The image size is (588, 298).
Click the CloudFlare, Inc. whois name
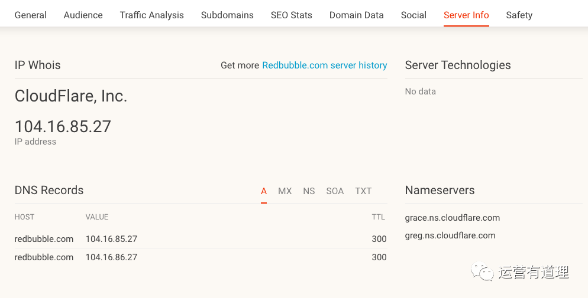tap(71, 96)
